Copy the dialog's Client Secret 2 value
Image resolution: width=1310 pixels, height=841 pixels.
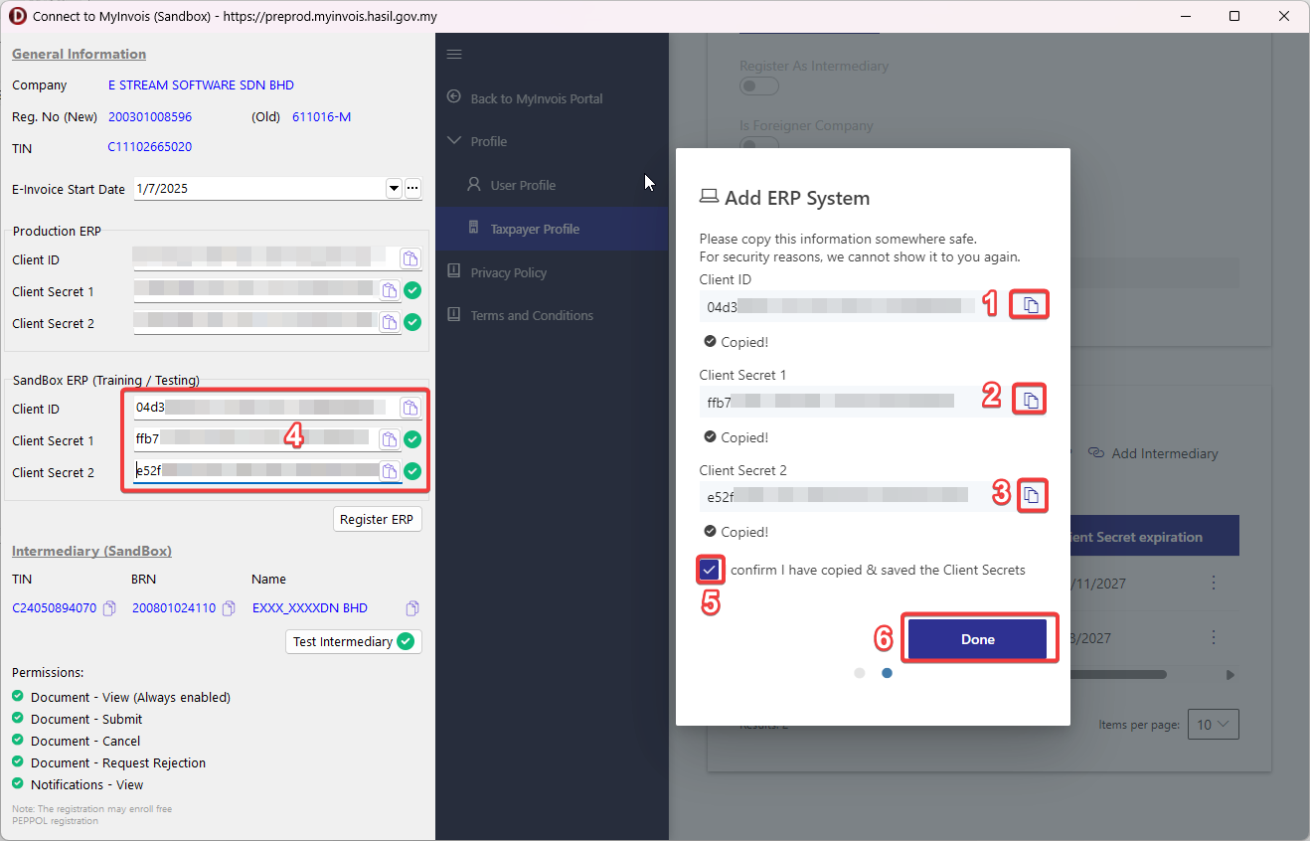[1032, 494]
